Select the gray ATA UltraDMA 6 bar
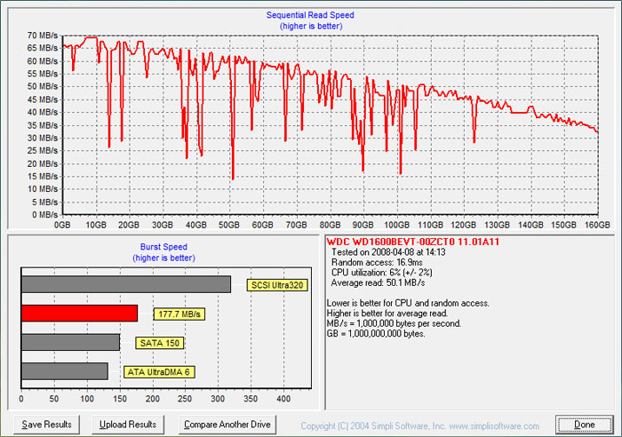 click(65, 371)
